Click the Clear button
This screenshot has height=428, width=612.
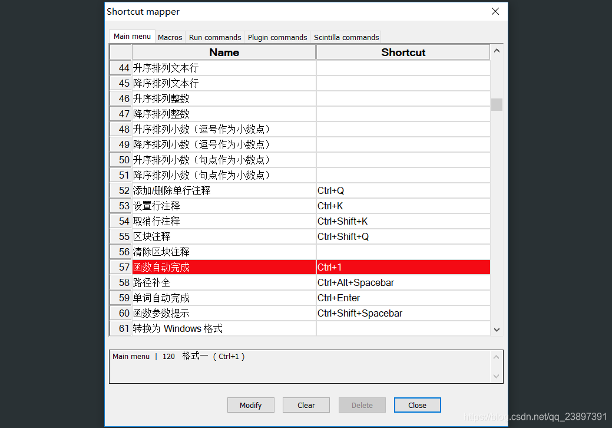point(306,406)
